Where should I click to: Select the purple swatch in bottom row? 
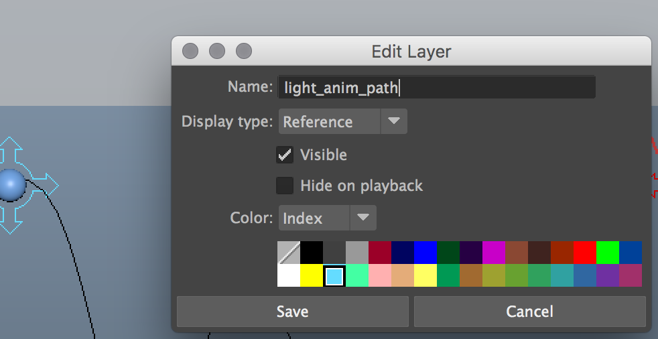[x=608, y=275]
